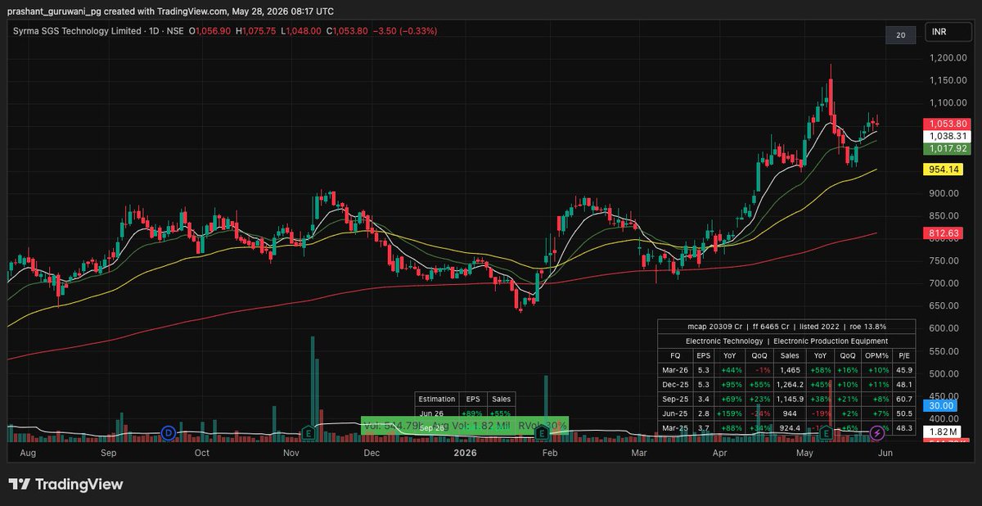The width and height of the screenshot is (982, 506).
Task: Click the 45.9 P/E cell
Action: (903, 370)
